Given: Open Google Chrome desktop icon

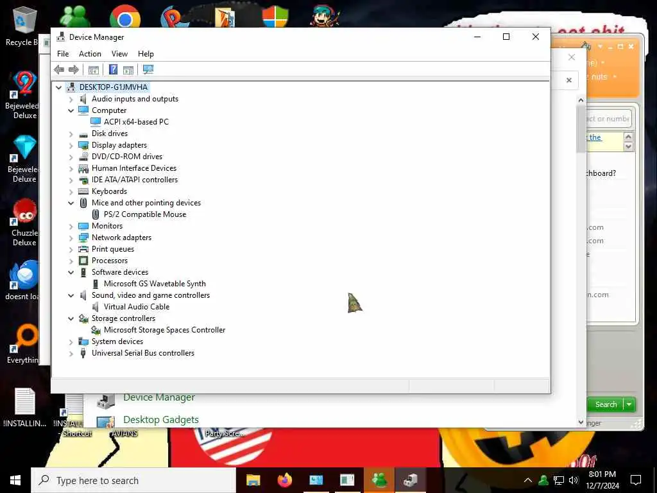Looking at the screenshot, I should tap(125, 17).
